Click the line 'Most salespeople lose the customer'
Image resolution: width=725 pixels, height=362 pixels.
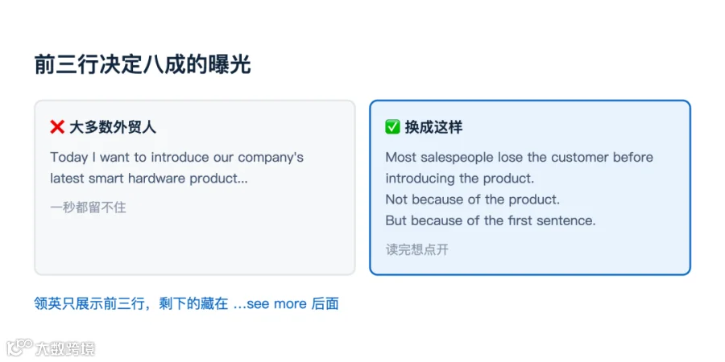coord(497,158)
